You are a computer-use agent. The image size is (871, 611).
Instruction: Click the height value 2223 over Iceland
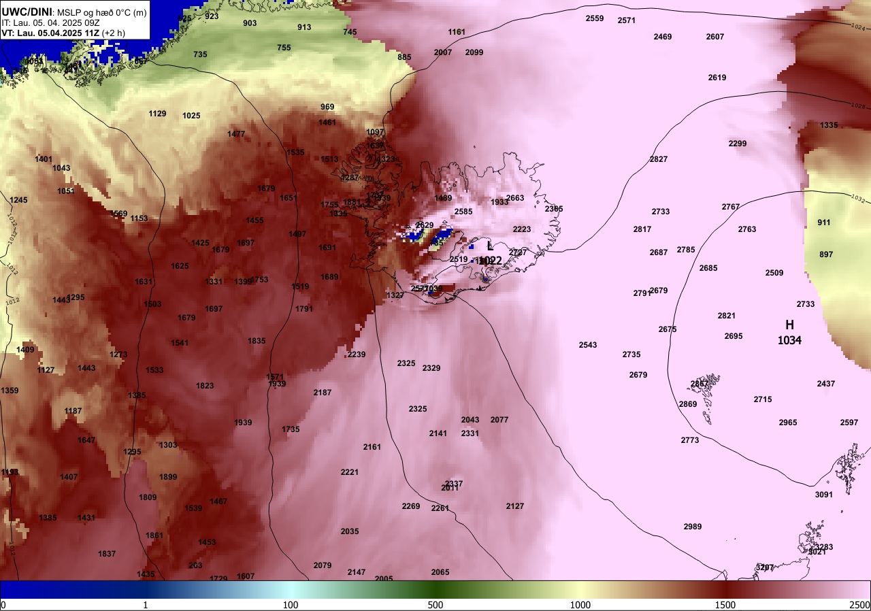tap(522, 229)
